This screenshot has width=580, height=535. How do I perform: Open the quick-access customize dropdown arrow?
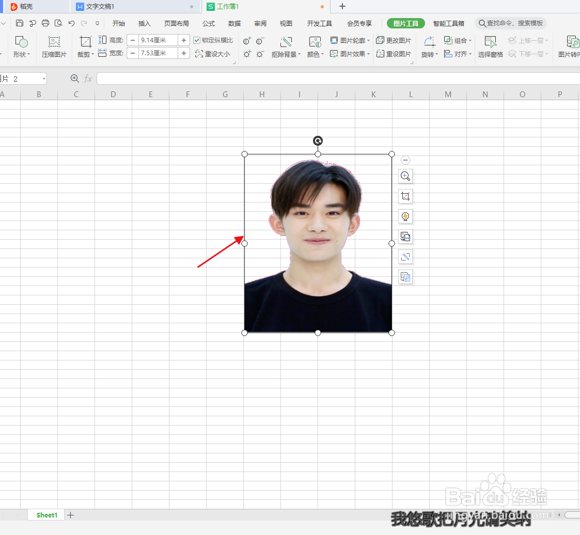pos(97,23)
